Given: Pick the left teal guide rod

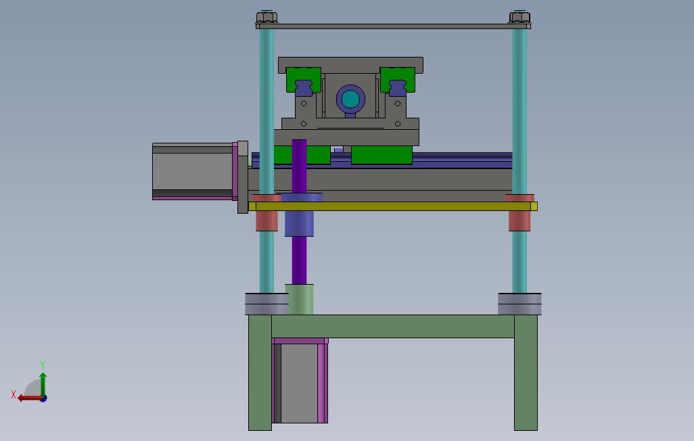Looking at the screenshot, I should click(267, 111).
